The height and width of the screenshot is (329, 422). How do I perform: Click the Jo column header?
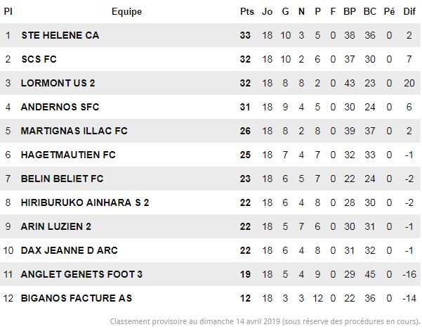268,11
